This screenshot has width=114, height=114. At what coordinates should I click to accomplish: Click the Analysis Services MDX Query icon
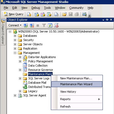37,14
